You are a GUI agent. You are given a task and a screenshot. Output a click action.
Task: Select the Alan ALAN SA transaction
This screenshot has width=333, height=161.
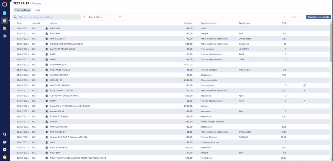[170, 111]
